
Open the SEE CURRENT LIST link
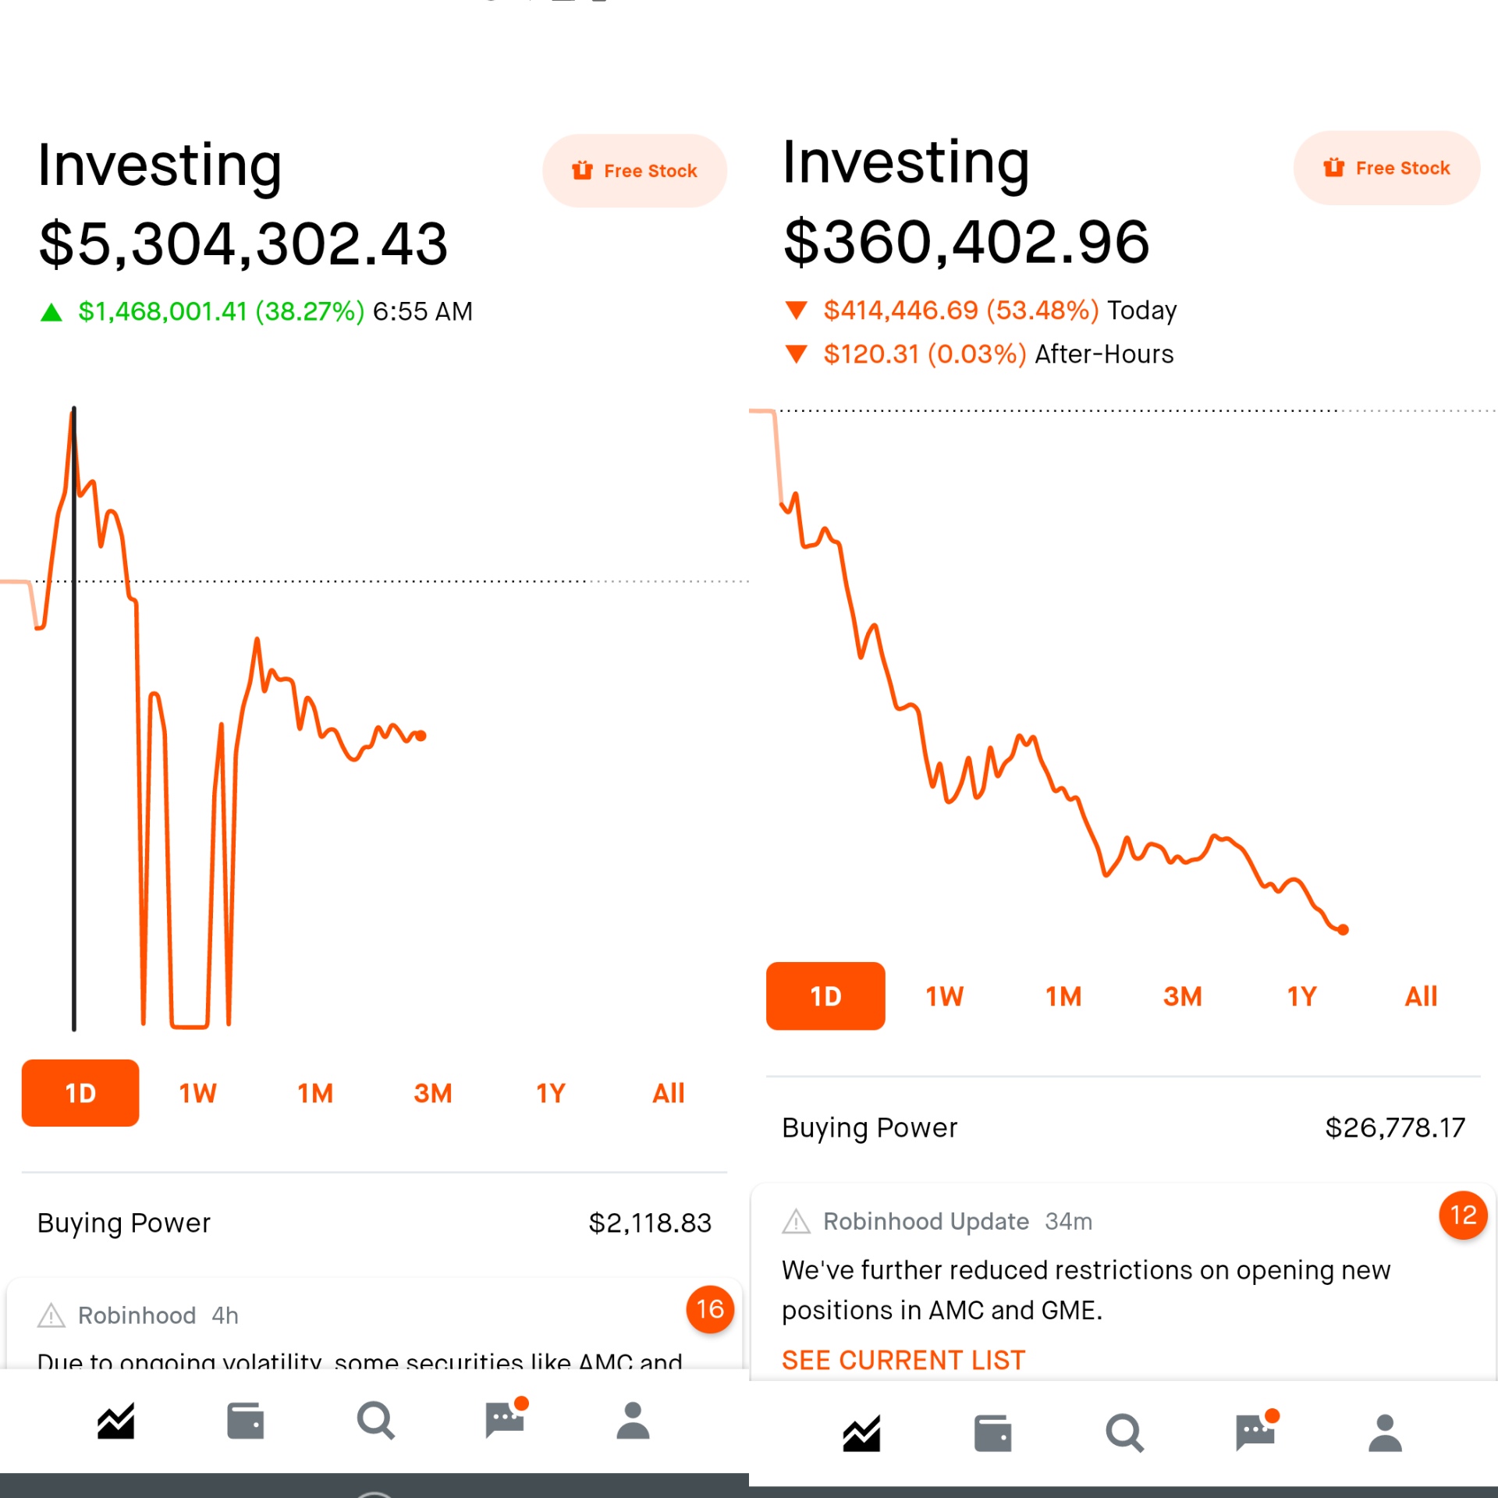click(903, 1360)
